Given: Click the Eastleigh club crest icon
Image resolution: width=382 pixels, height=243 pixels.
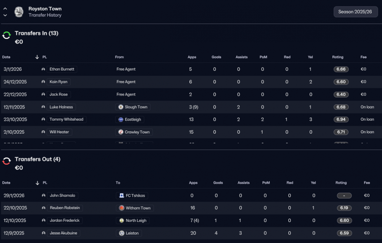Looking at the screenshot, I should tap(121, 119).
